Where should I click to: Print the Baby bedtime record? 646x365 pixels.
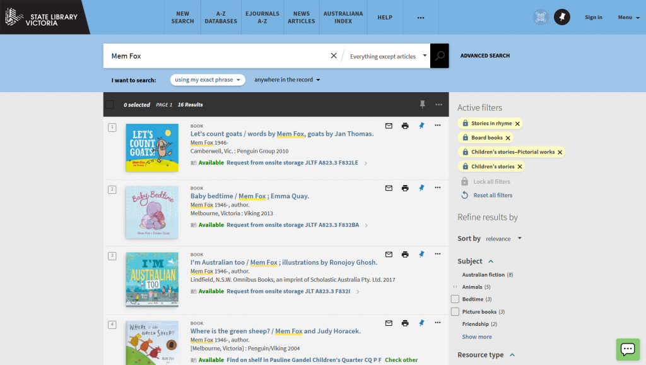(x=405, y=188)
